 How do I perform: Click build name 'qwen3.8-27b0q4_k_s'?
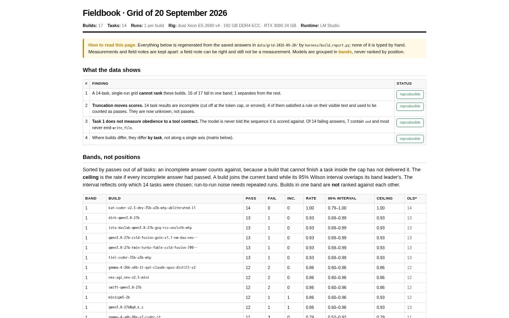point(126,308)
